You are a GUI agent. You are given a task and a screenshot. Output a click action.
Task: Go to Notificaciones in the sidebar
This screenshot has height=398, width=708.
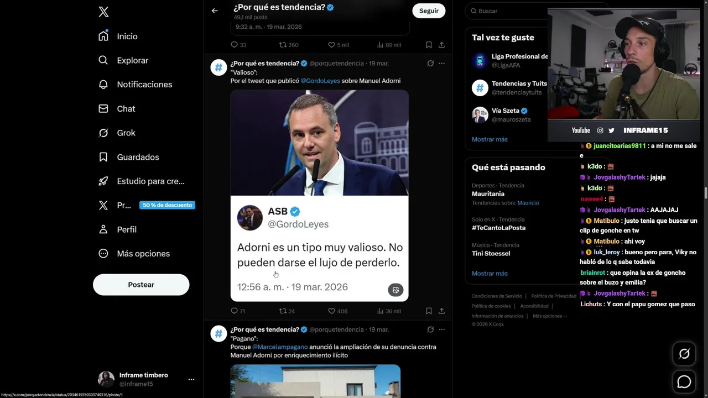click(x=144, y=85)
